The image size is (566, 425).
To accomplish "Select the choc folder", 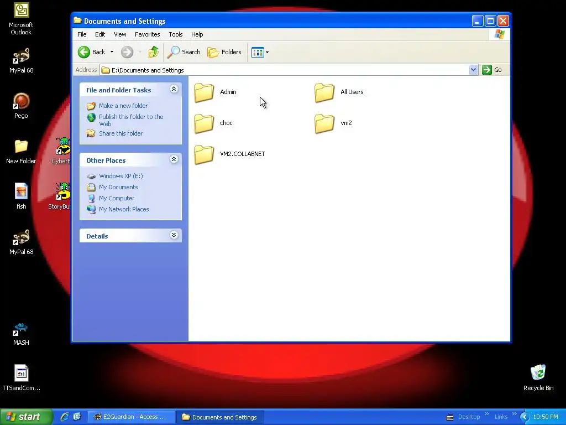I will tap(213, 123).
